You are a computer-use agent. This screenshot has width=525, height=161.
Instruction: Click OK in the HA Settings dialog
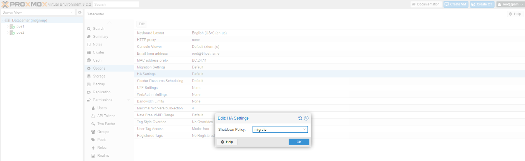(x=299, y=142)
